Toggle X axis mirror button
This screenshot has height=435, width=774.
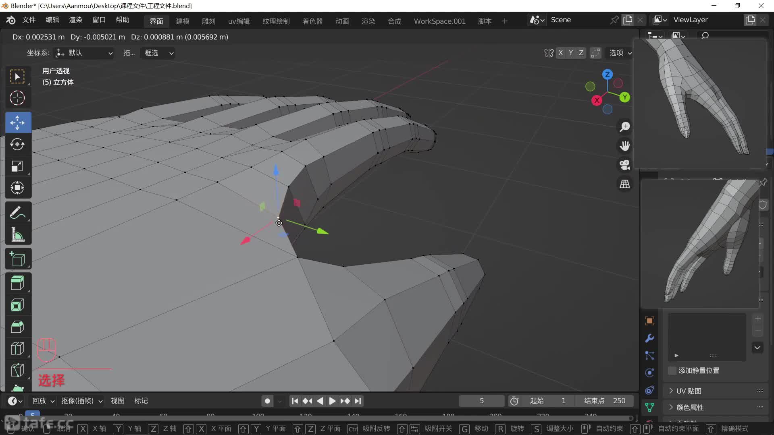(x=560, y=53)
